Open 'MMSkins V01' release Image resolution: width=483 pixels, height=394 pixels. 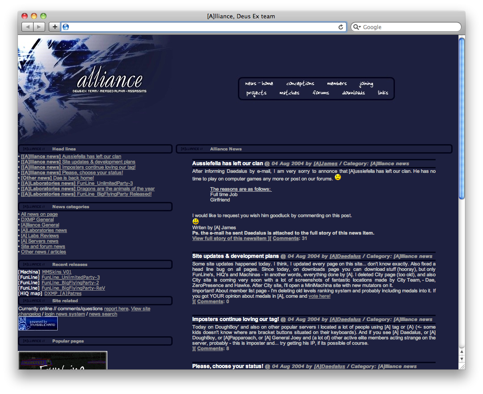[x=57, y=272]
